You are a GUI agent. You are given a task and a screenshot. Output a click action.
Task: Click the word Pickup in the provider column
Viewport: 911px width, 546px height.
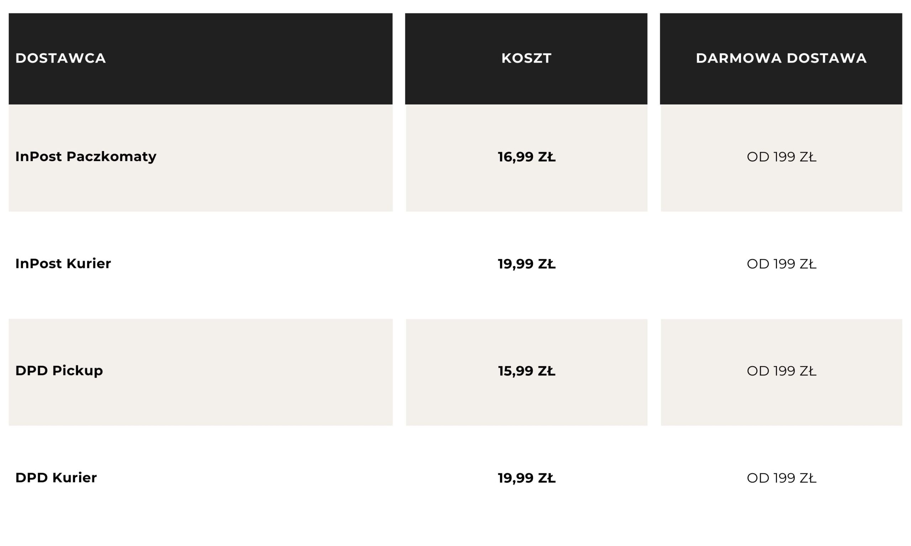pos(77,370)
